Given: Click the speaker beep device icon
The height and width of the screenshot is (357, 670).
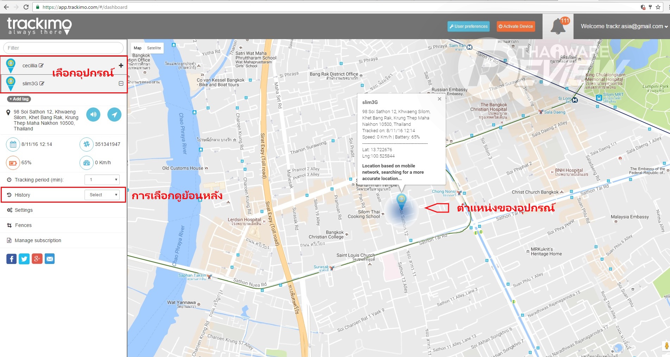Looking at the screenshot, I should coord(93,115).
